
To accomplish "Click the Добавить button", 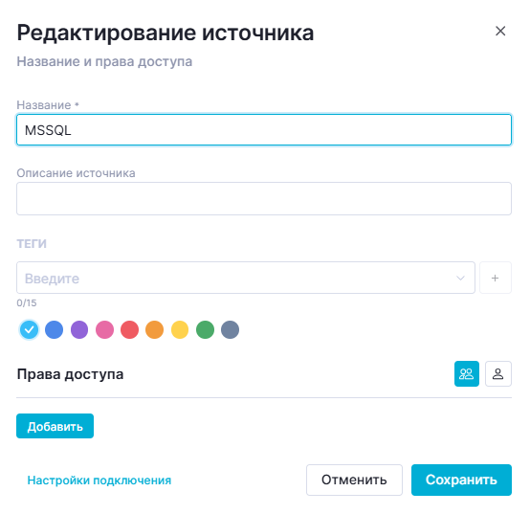I will pyautogui.click(x=55, y=426).
